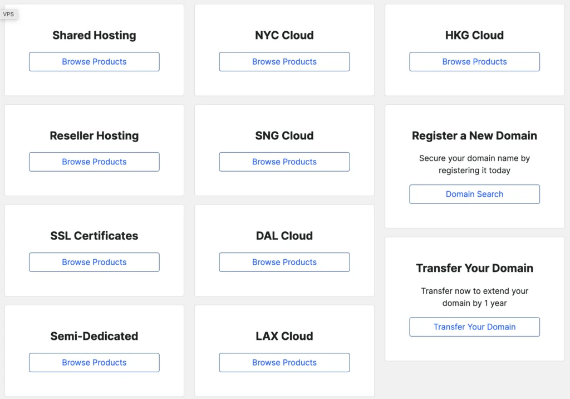Image resolution: width=570 pixels, height=399 pixels.
Task: Browse products under Shared Hosting
Action: [x=94, y=61]
